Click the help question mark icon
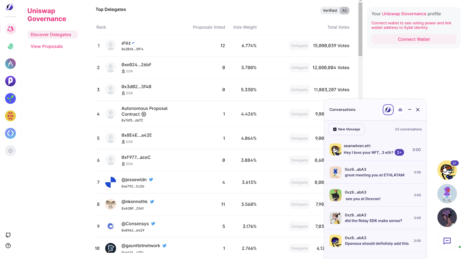Image resolution: width=465 pixels, height=259 pixels. point(8,246)
